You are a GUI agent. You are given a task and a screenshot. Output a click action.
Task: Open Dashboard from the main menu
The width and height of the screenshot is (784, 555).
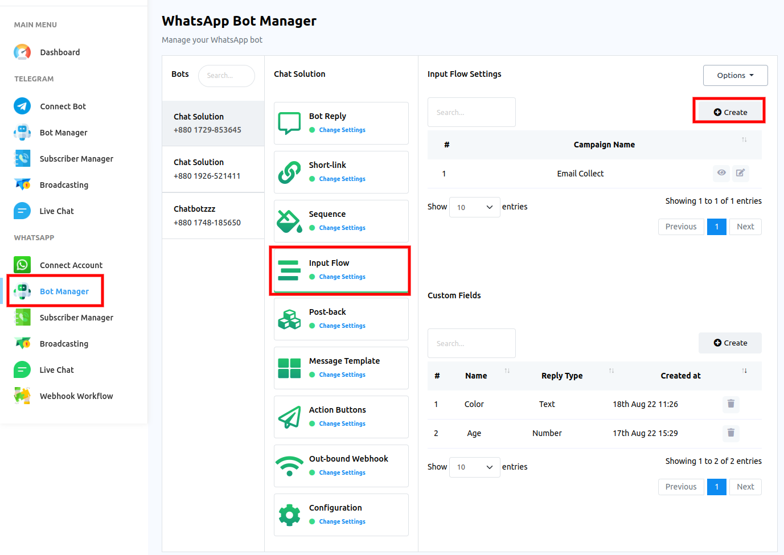[60, 52]
